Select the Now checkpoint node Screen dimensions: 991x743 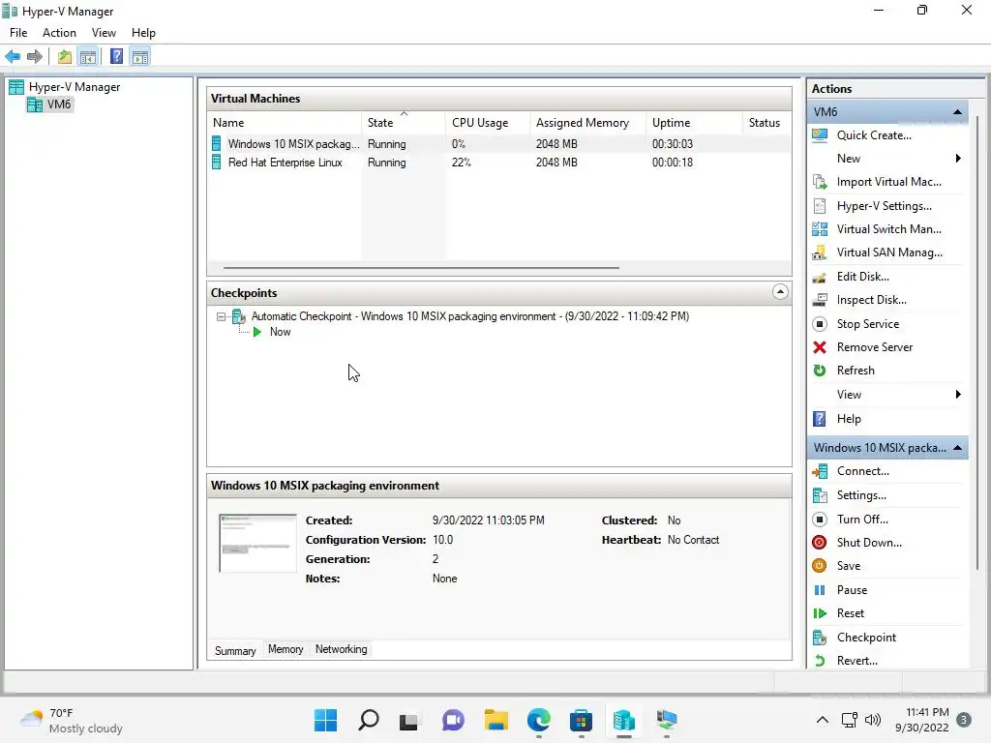280,333
